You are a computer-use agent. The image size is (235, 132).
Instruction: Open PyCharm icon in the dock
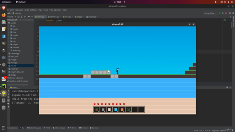(x=4, y=86)
